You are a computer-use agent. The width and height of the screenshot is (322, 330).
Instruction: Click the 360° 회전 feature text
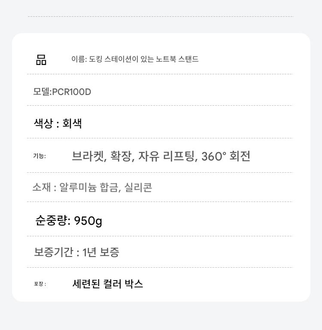click(x=226, y=156)
